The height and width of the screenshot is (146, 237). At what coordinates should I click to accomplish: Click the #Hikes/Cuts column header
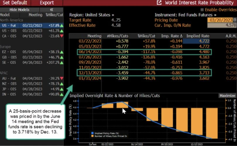[117, 36]
